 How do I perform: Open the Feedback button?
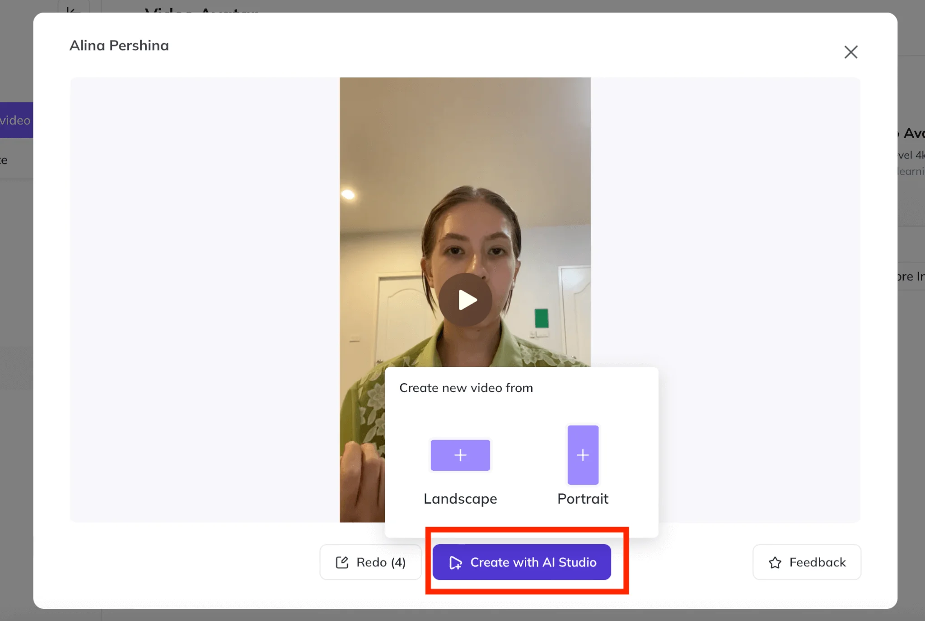807,562
